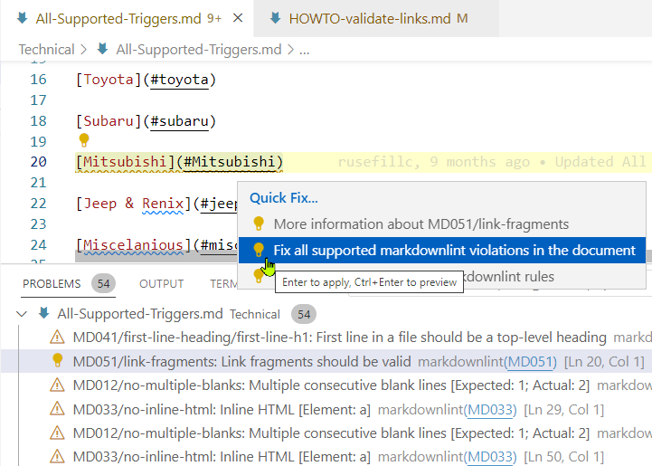Click the chevron after Technical in the breadcrumb
652x466 pixels.
point(84,50)
